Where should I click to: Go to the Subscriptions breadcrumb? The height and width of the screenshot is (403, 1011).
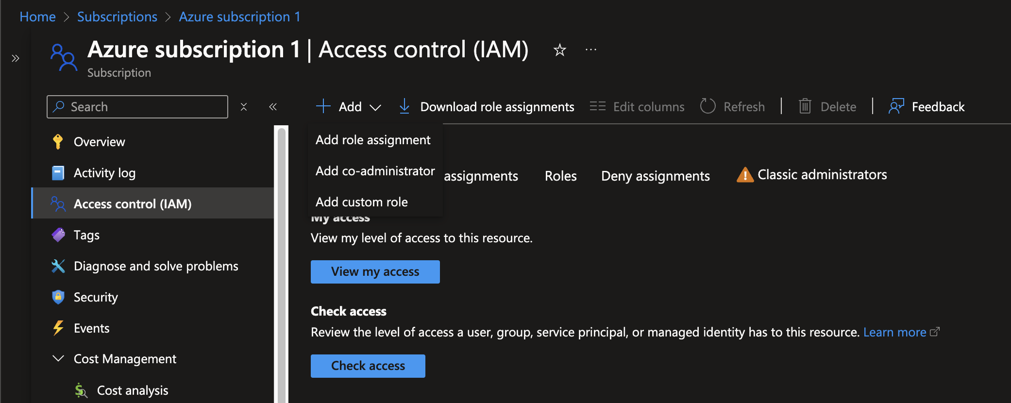(117, 17)
